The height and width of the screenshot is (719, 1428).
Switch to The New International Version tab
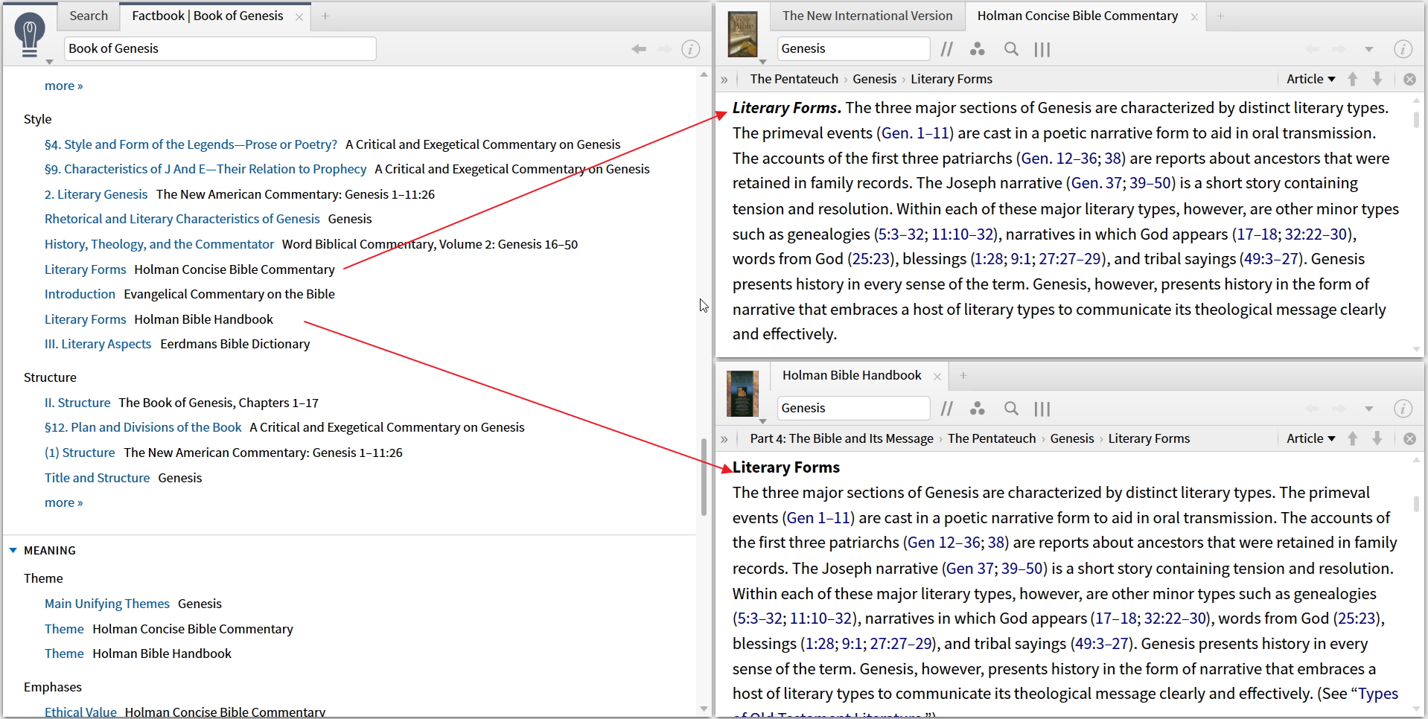tap(867, 16)
